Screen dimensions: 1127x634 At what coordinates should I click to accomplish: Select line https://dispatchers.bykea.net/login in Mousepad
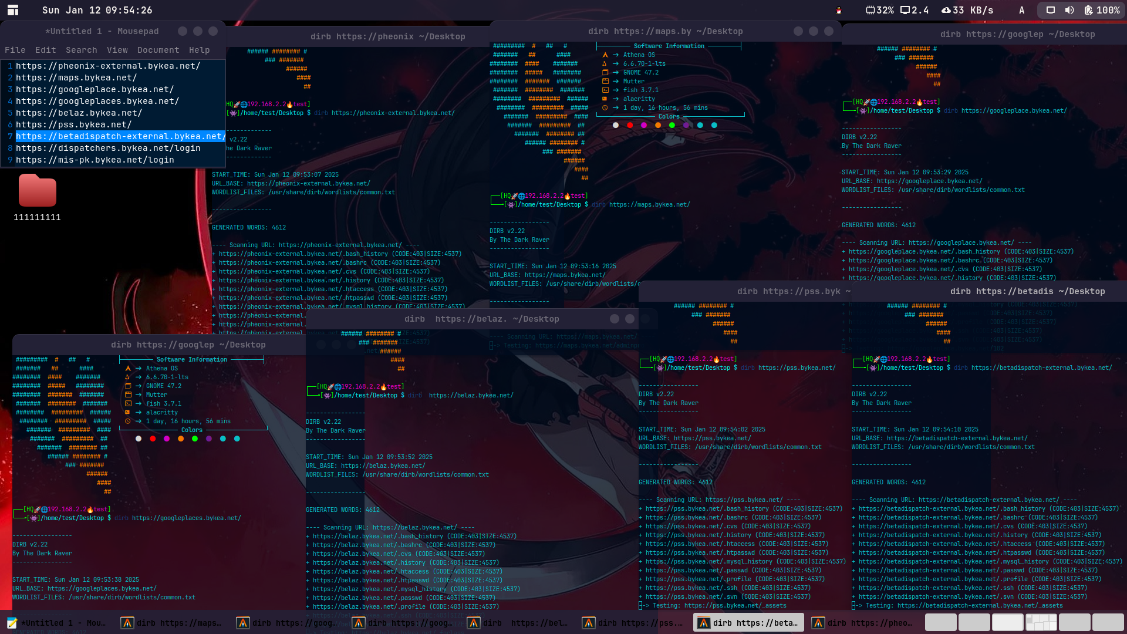[x=108, y=148]
